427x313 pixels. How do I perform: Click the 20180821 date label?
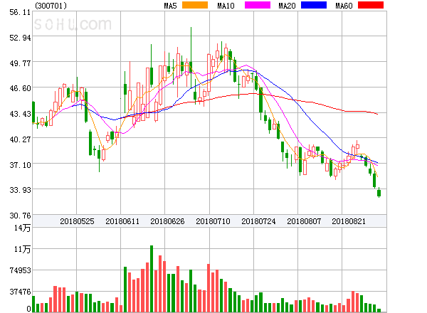(349, 221)
